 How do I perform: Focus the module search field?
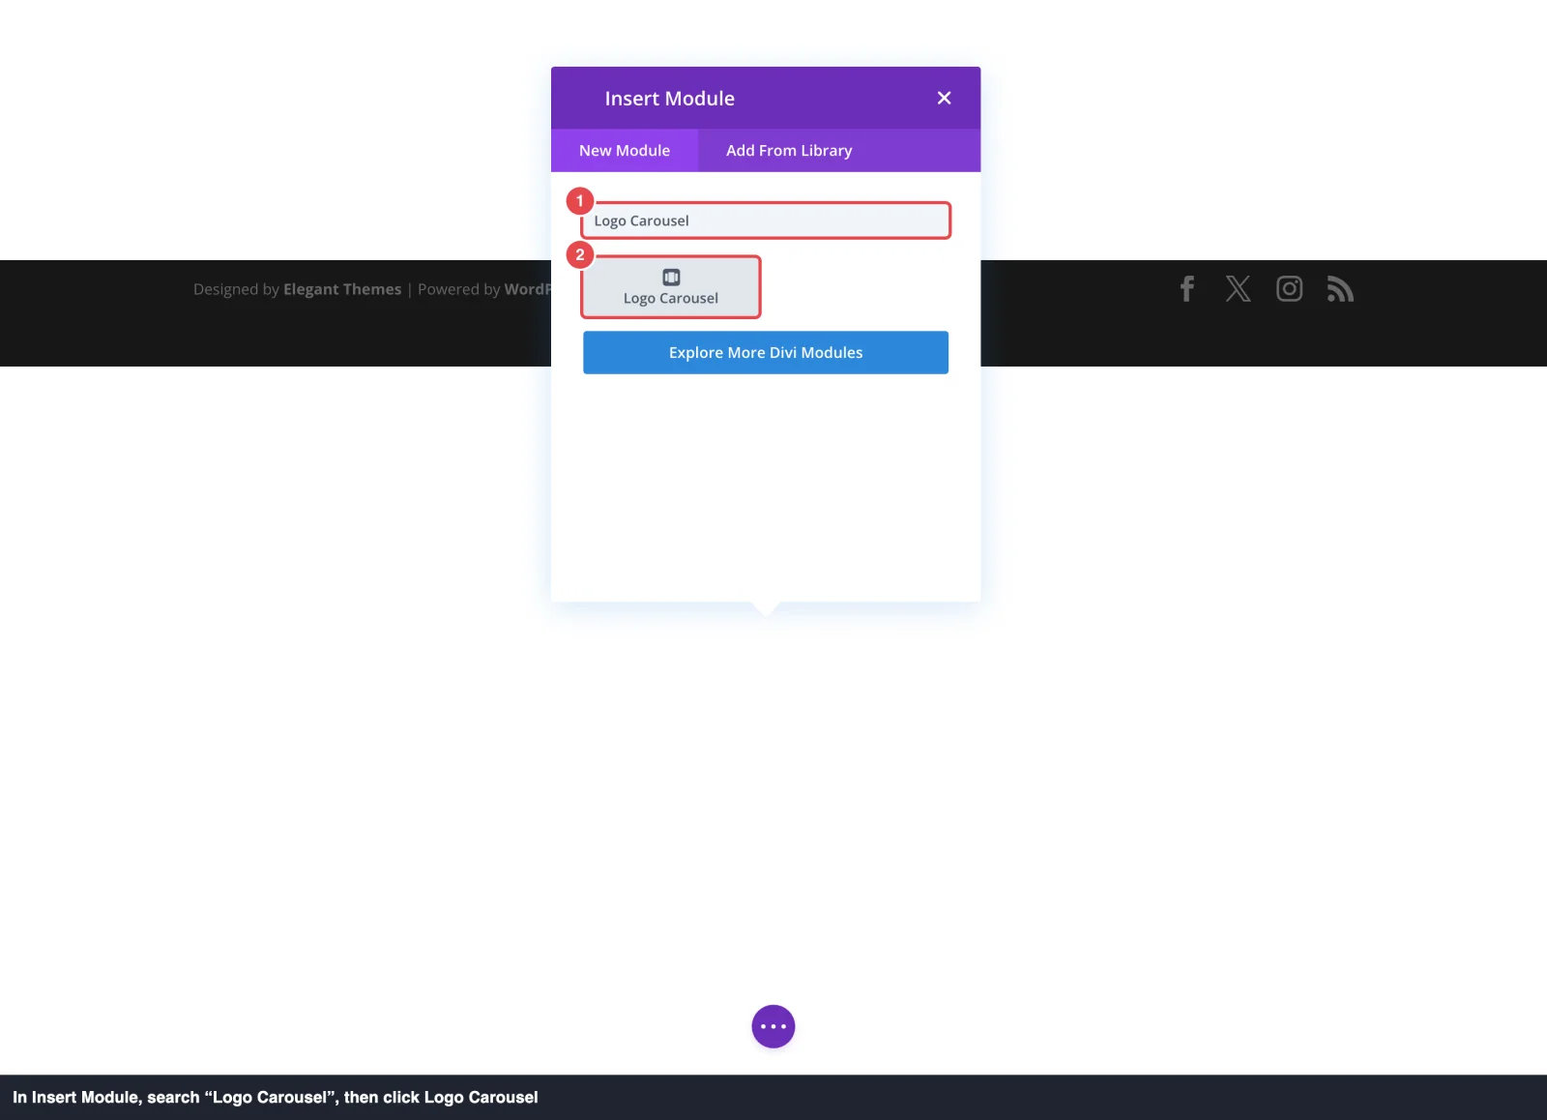(766, 221)
